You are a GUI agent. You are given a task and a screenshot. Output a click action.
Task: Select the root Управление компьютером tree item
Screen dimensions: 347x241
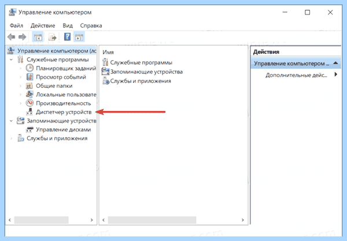point(57,51)
